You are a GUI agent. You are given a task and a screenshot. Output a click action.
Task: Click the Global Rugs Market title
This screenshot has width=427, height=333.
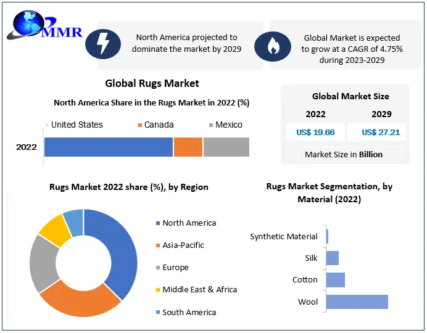tap(152, 83)
